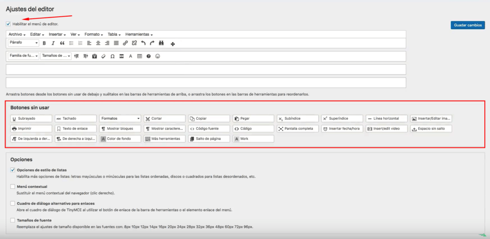
Task: Click the clear formatting eraser icon
Action: (103, 56)
